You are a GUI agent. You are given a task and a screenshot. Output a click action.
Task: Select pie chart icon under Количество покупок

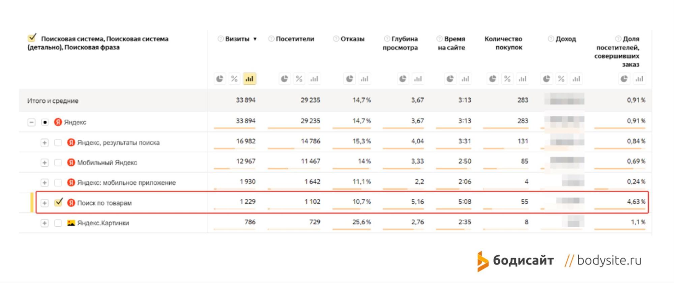[x=493, y=79]
